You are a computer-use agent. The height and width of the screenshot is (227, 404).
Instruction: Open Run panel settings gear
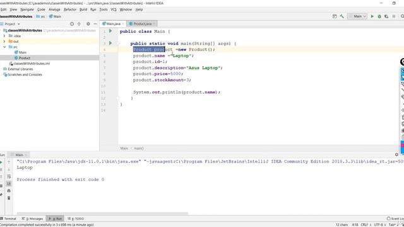[x=396, y=154]
